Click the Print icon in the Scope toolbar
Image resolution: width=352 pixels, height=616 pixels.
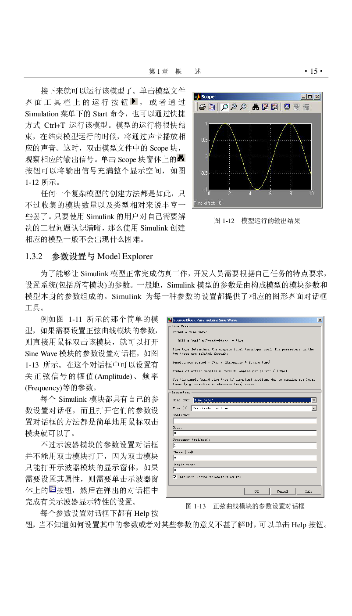click(203, 107)
